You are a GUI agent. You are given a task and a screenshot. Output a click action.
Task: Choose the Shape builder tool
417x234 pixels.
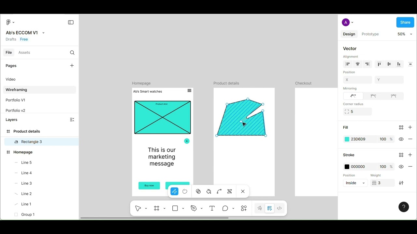click(x=198, y=191)
